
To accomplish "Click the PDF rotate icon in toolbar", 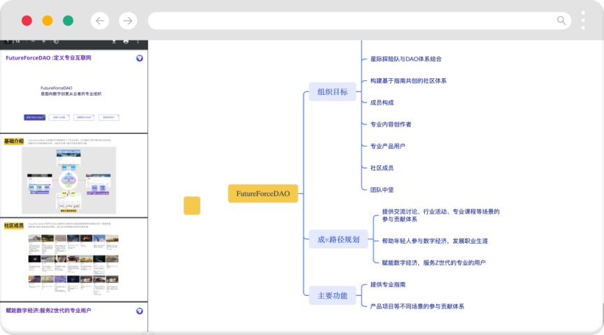I will click(56, 41).
